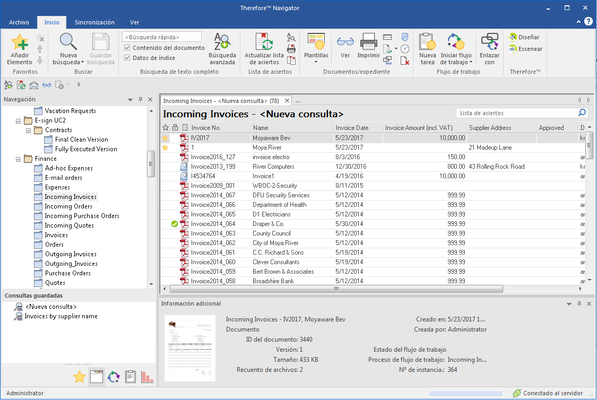Select Incoming Orders in navigation tree
The image size is (597, 400).
tap(68, 206)
